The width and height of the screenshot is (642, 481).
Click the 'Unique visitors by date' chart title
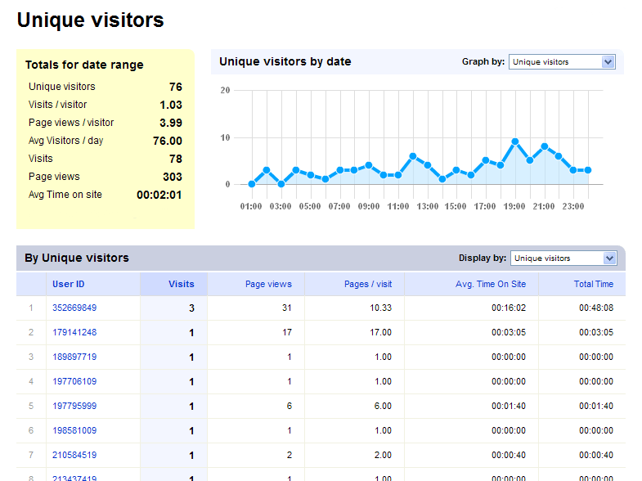pos(285,61)
